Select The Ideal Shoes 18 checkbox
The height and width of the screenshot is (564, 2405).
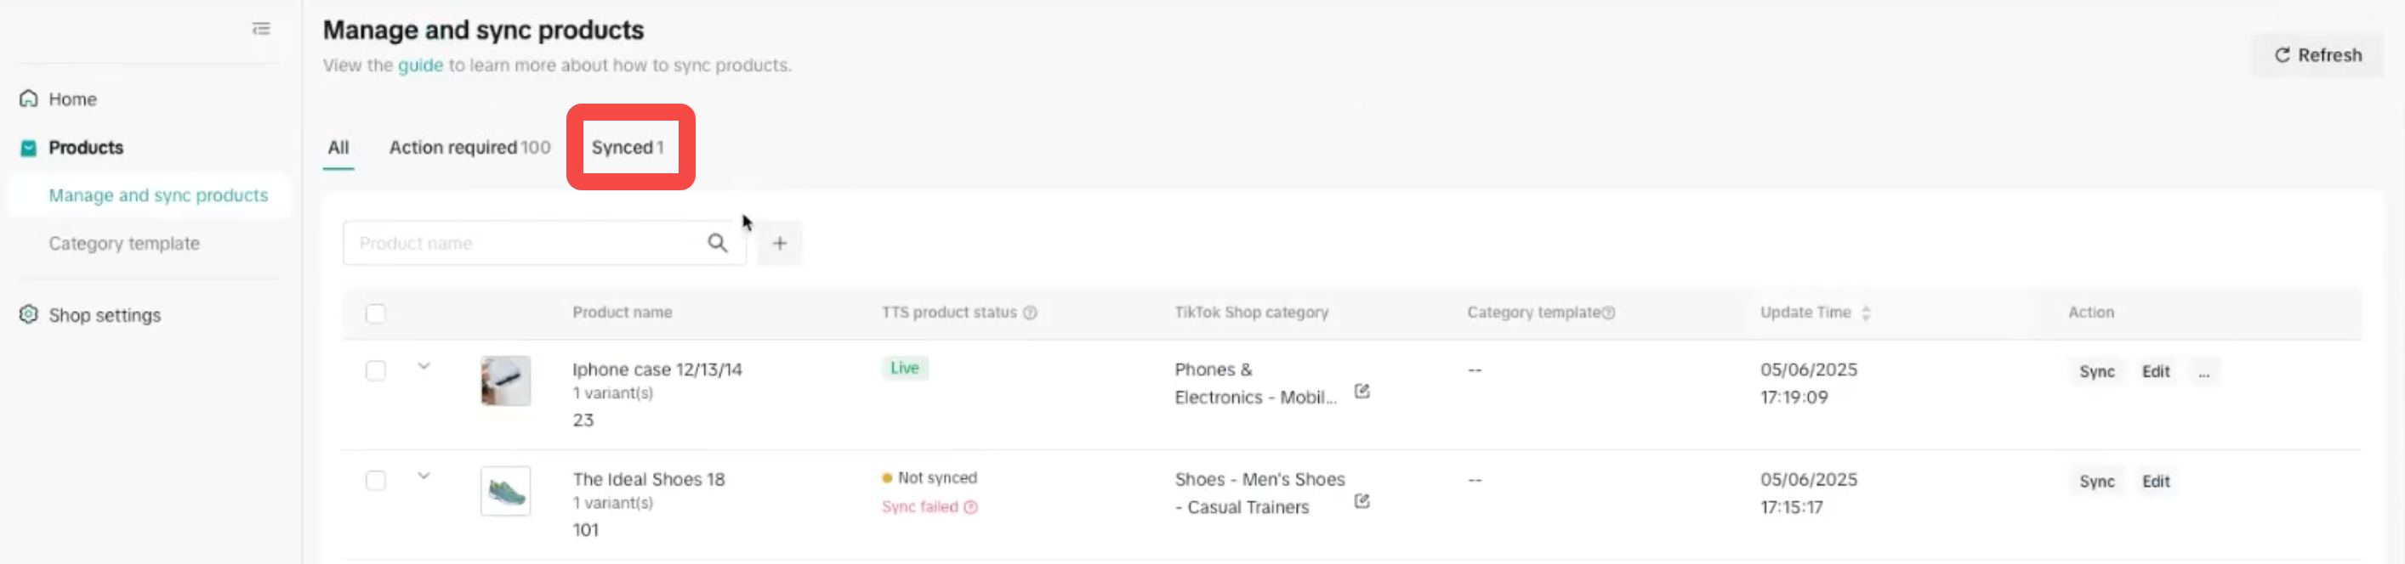pos(376,481)
